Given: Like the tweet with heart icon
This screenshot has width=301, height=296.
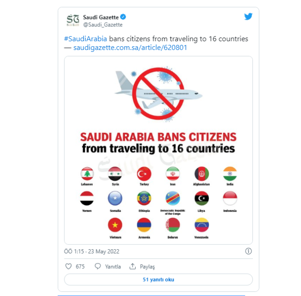Looking at the screenshot, I should 69,266.
